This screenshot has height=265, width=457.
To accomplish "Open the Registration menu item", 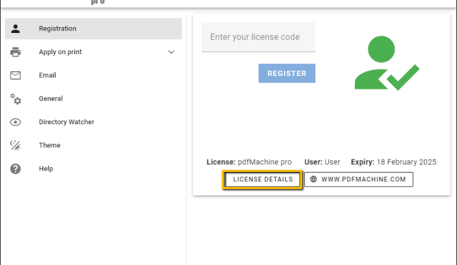I will pyautogui.click(x=93, y=28).
